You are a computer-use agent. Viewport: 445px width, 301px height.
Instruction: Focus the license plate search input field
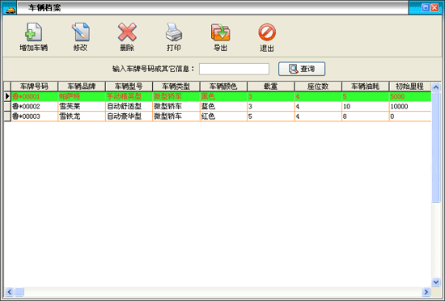(234, 69)
